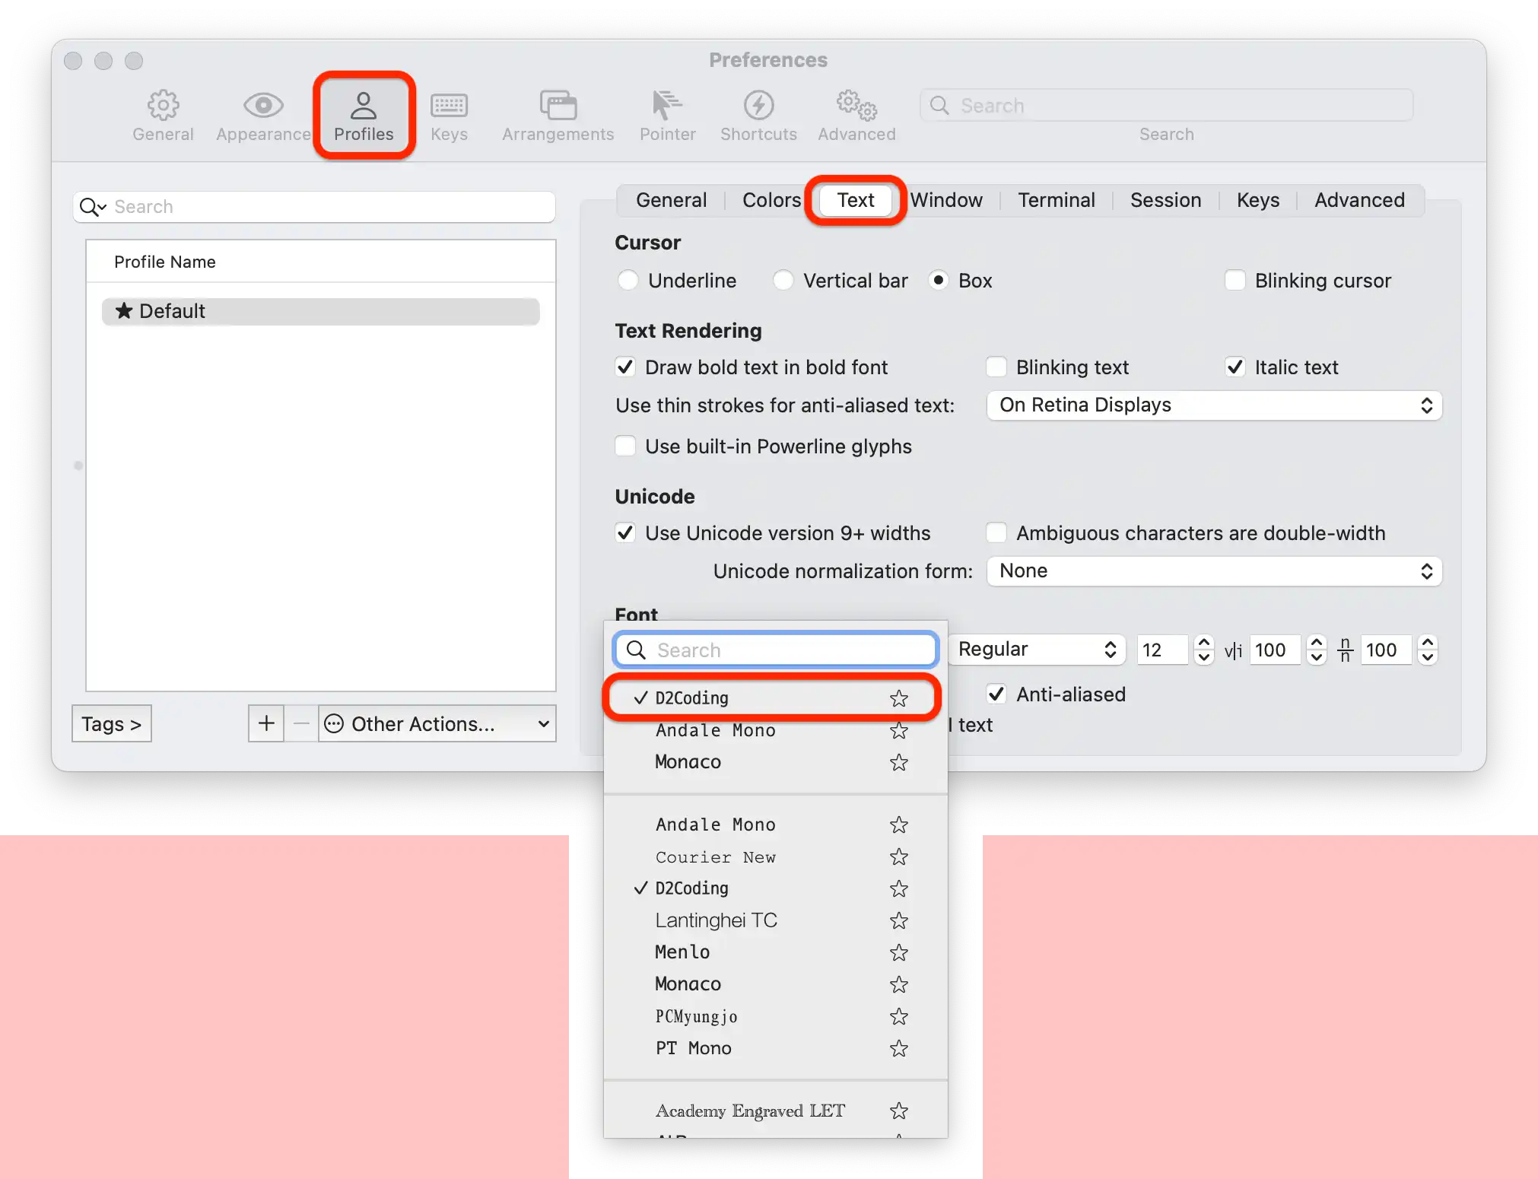Select the Box cursor option
Viewport: 1538px width, 1179px height.
939,281
